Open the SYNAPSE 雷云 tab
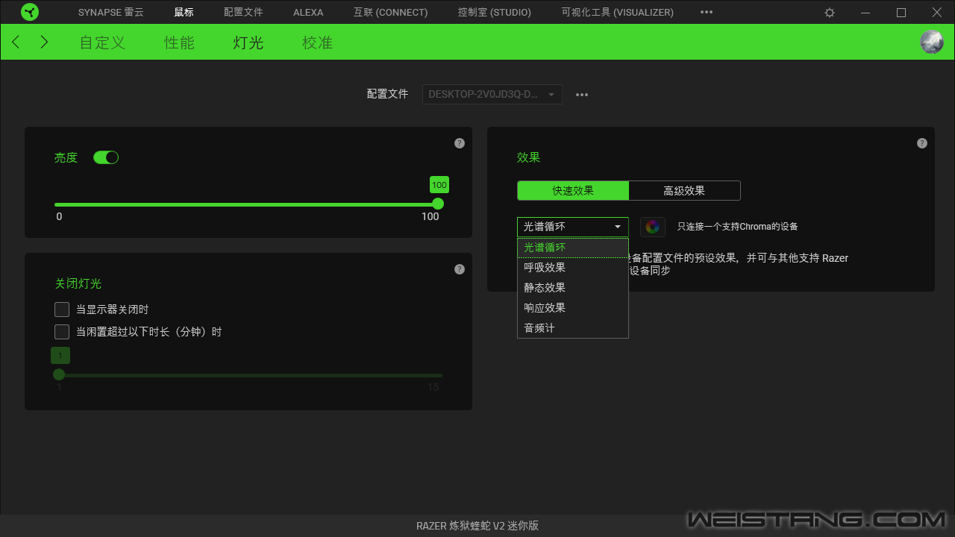This screenshot has width=955, height=537. click(x=111, y=13)
